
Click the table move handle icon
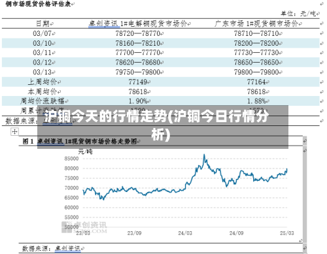click(x=14, y=131)
